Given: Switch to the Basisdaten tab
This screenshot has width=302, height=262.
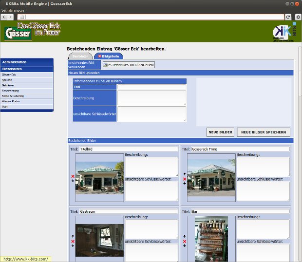Looking at the screenshot, I should click(x=80, y=56).
